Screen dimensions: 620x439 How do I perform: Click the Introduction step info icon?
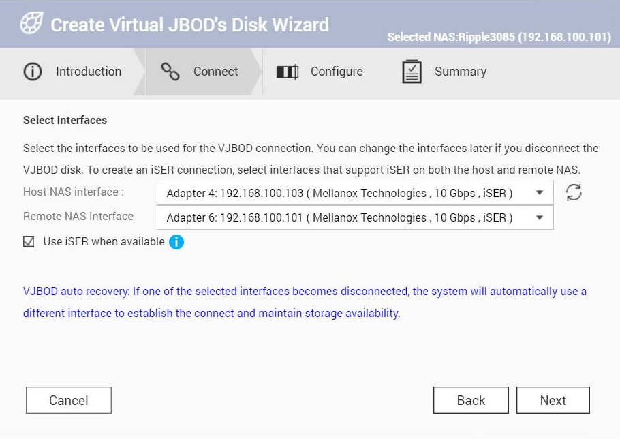(x=33, y=72)
